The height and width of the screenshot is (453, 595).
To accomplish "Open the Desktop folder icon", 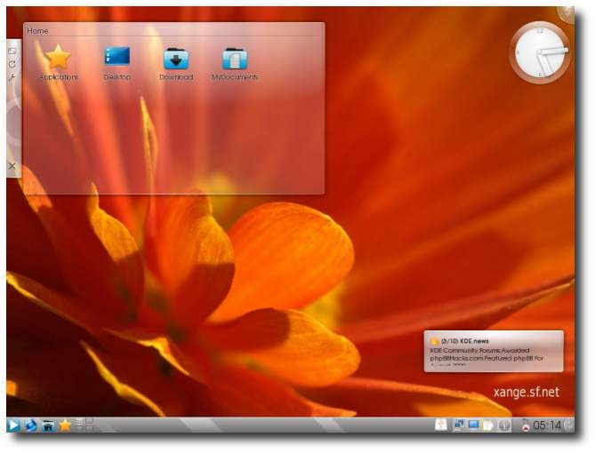I will [117, 57].
